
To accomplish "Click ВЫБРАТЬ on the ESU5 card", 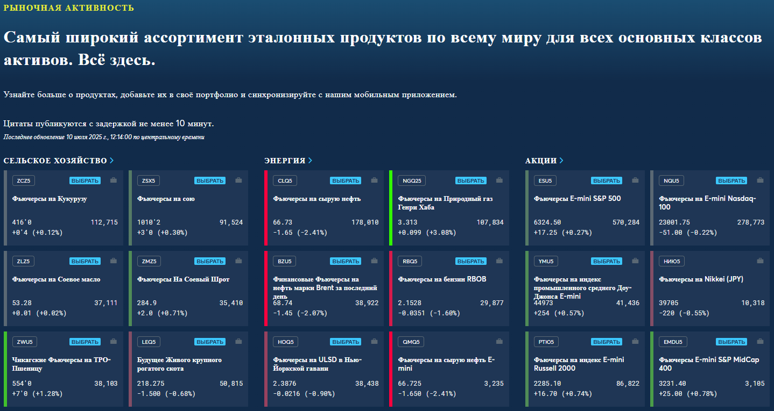I will (x=607, y=181).
